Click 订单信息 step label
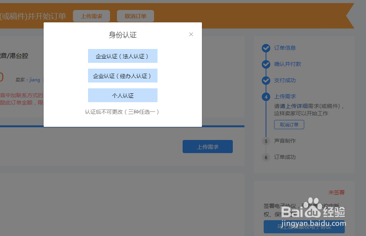366x236 pixels. (285, 48)
